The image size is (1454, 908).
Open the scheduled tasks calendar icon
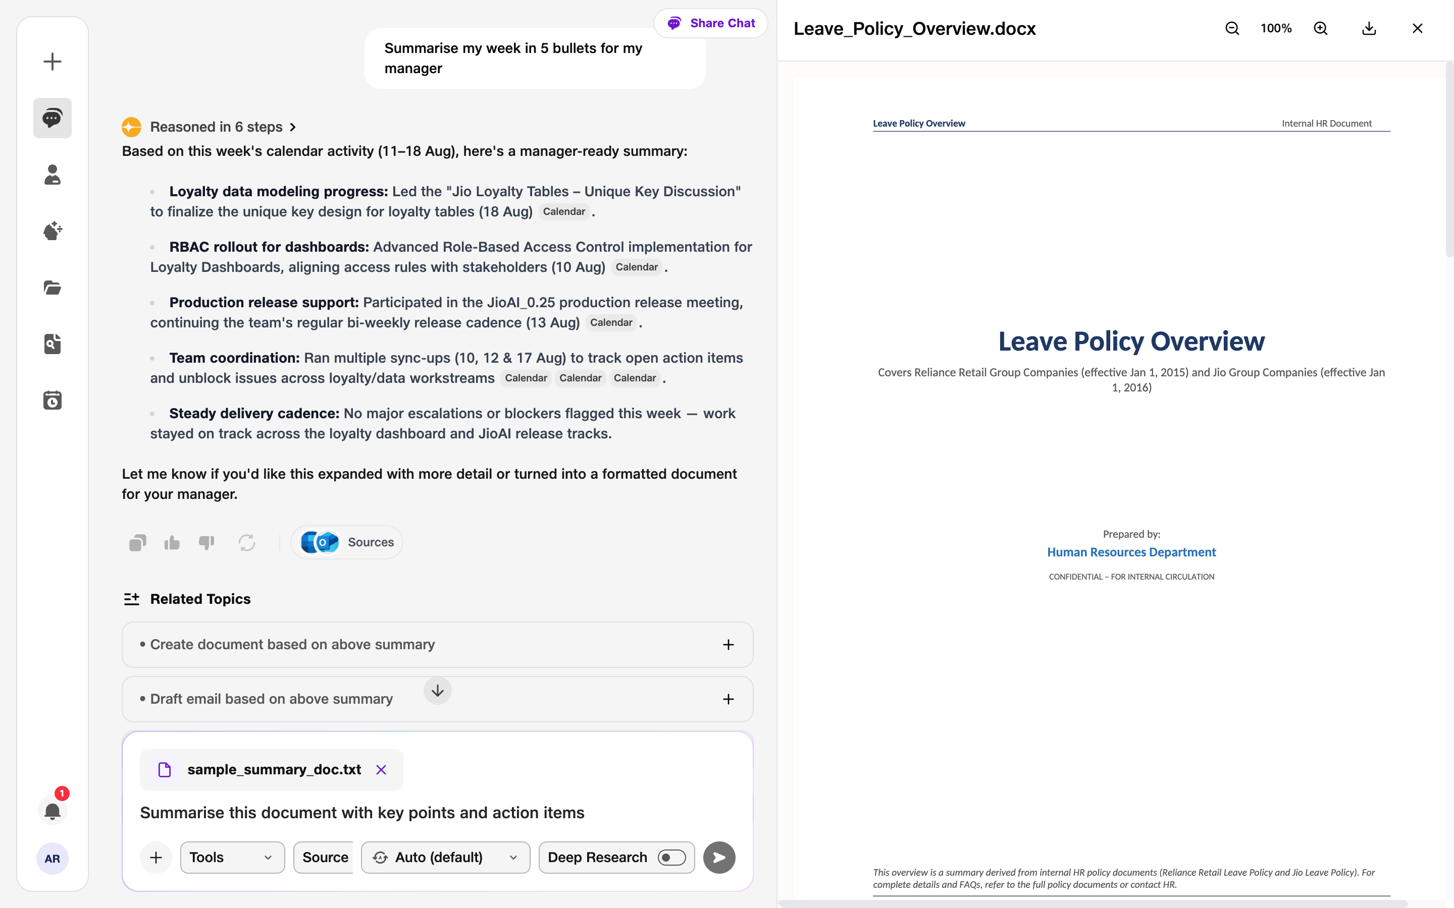click(53, 400)
